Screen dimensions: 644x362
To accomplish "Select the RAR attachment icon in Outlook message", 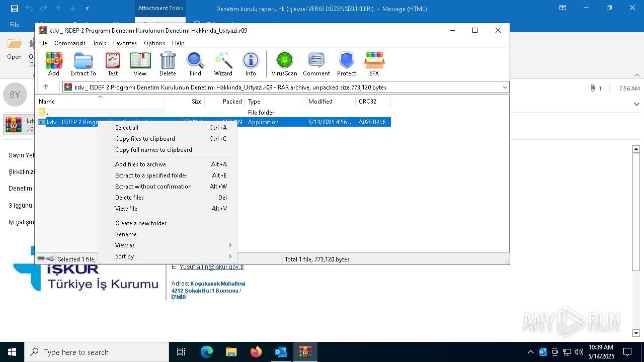I will pyautogui.click(x=14, y=125).
